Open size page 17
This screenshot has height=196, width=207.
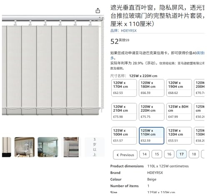click(x=182, y=154)
